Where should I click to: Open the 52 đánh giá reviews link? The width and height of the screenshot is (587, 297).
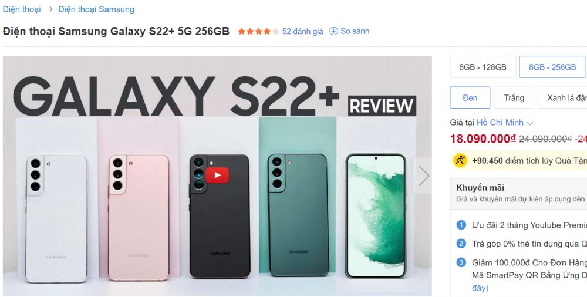[x=302, y=32]
